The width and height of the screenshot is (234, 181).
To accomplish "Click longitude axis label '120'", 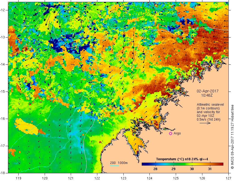I will click(x=45, y=178).
